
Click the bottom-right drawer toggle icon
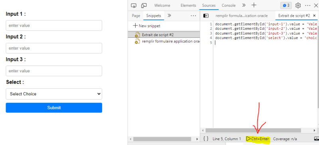click(x=316, y=139)
